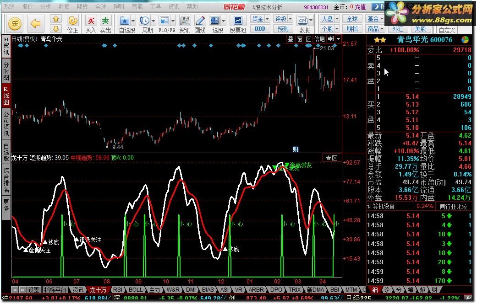Click the 设置 button left of indicator tabs
Viewport: 477px width, 304px height.
33,290
